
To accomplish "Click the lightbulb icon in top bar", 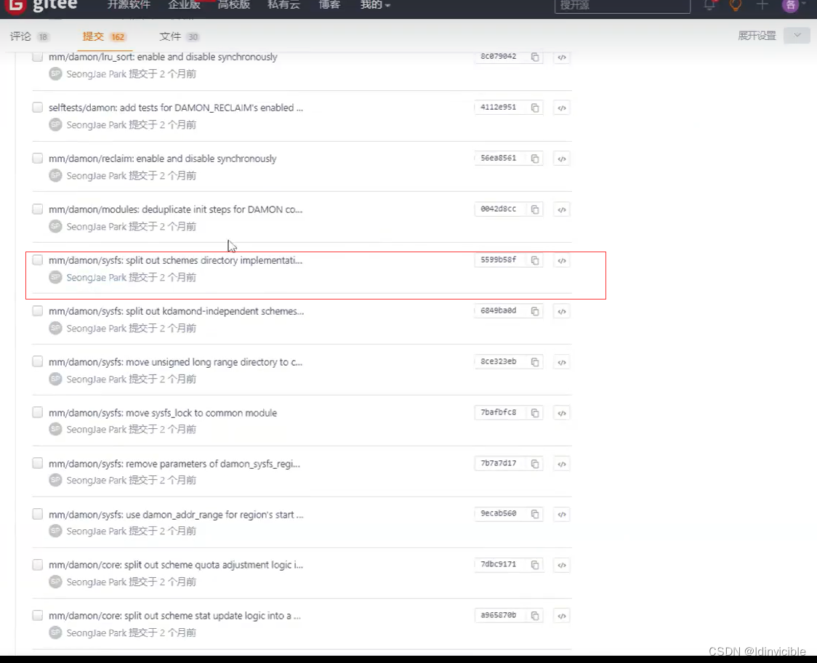I will click(x=735, y=6).
